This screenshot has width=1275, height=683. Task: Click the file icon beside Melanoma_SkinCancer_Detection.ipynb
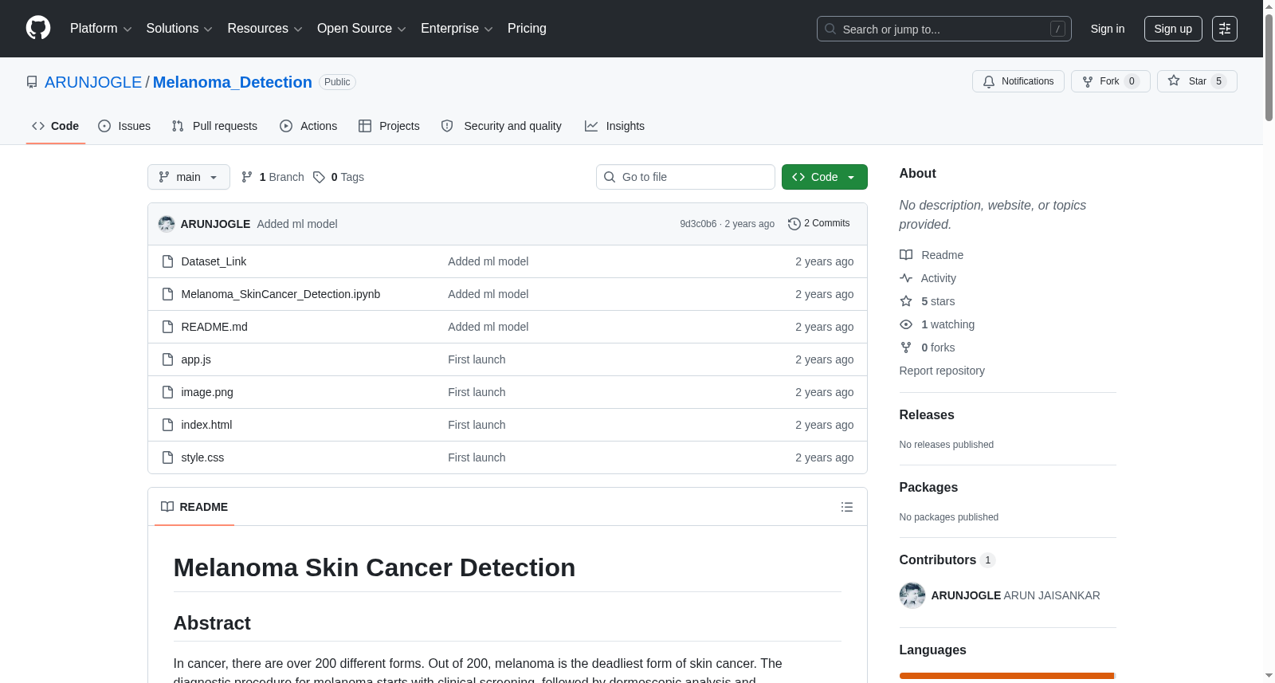tap(167, 294)
